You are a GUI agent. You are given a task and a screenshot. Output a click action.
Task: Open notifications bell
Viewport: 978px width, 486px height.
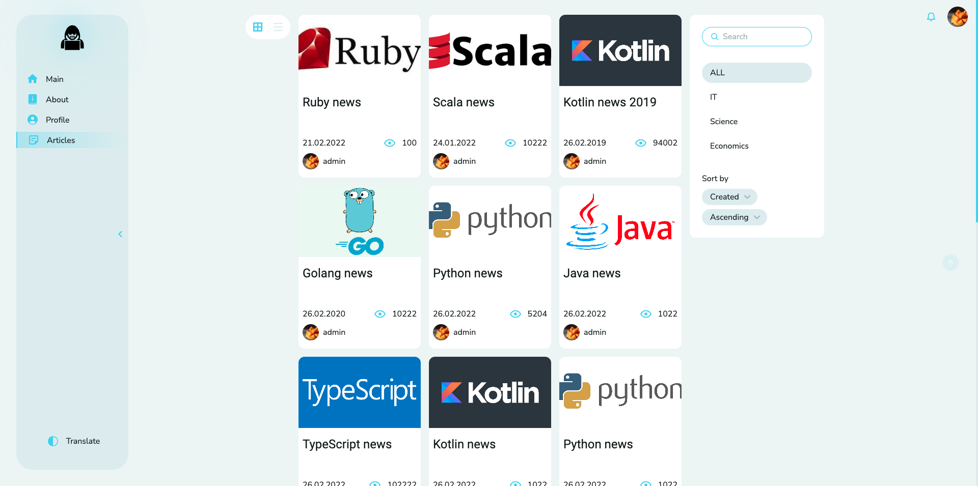click(x=931, y=17)
